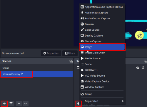Select the Stream Overlay 01 scene
Image resolution: width=147 pixels, height=107 pixels.
[36, 74]
